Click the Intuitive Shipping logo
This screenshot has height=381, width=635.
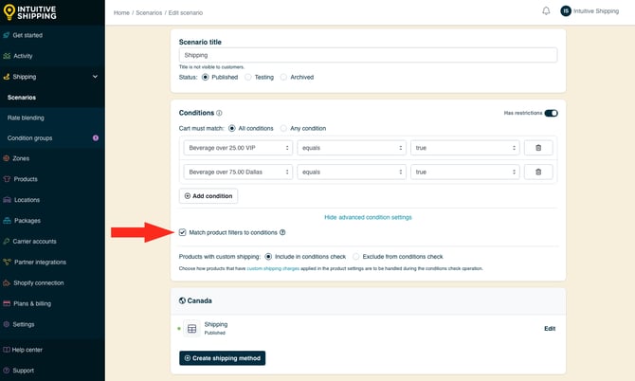point(29,12)
